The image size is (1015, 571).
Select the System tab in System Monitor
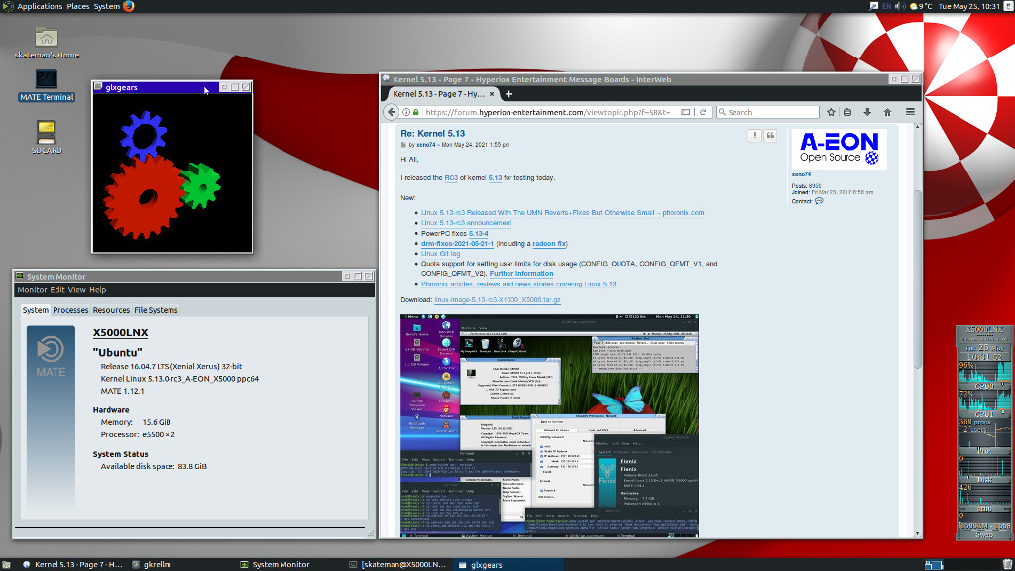coord(35,310)
